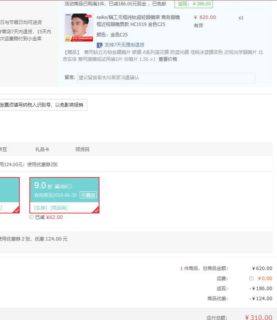The width and height of the screenshot is (277, 320).
Task: Open seiko HC1019 eyeglass frame product title
Action: 138,21
